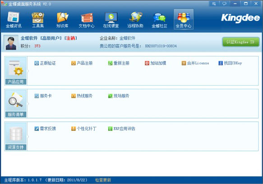Click the 服务卡 icon
The height and width of the screenshot is (184, 263).
tap(37, 96)
